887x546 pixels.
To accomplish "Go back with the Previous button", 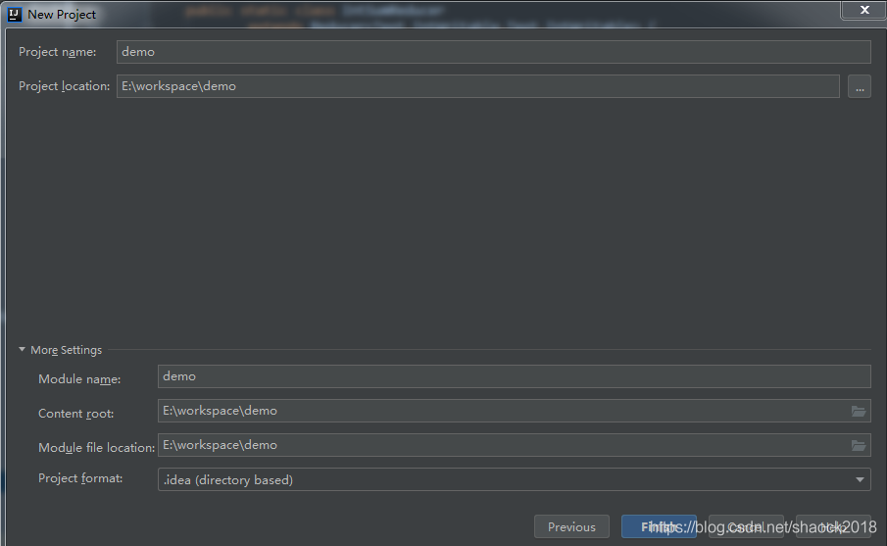I will point(571,526).
